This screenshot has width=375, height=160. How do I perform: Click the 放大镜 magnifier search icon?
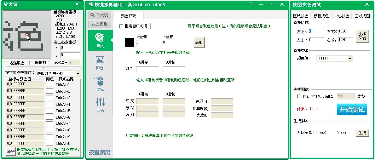[x=93, y=15]
